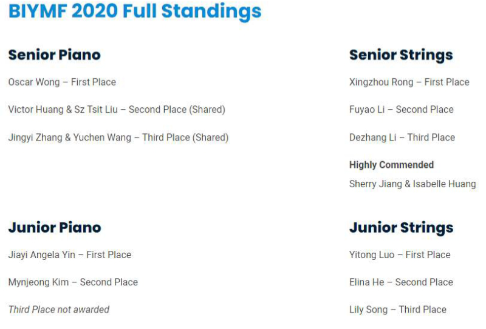Viewport: 486px width, 329px height.
Task: Click the Junior Strings section heading
Action: click(x=401, y=228)
